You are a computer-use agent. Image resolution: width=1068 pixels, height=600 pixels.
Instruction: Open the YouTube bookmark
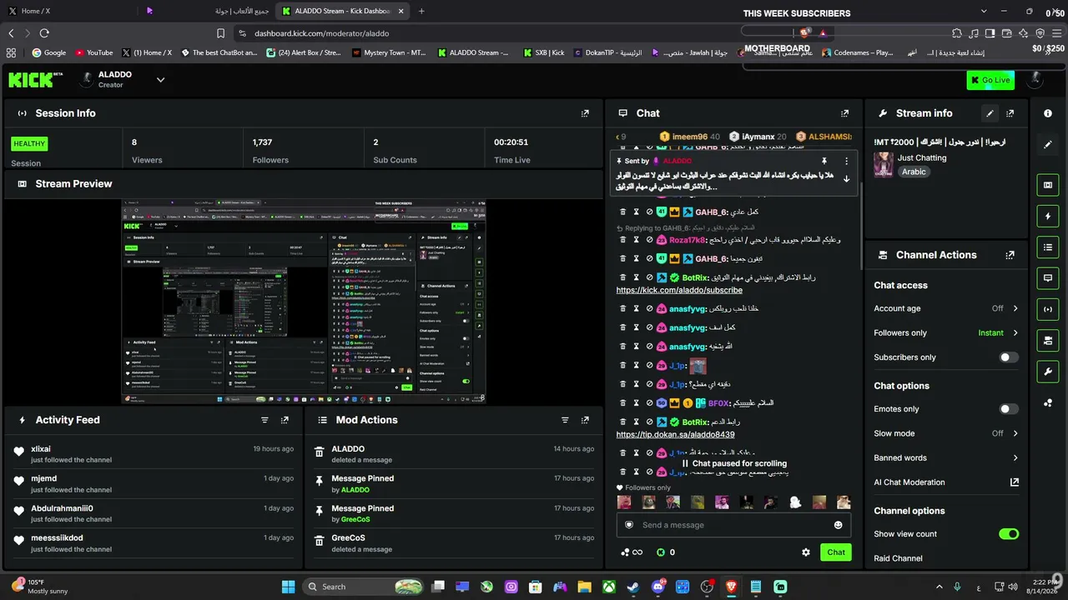click(x=94, y=52)
